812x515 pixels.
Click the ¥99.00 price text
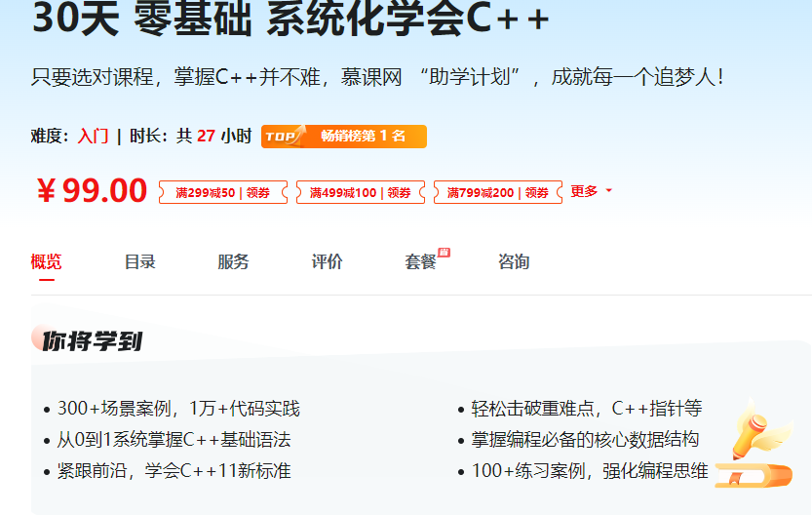tap(93, 190)
